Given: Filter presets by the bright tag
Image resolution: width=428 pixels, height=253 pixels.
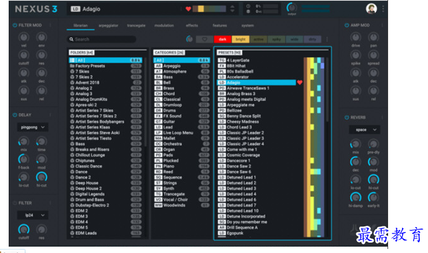Looking at the screenshot, I should [x=241, y=39].
